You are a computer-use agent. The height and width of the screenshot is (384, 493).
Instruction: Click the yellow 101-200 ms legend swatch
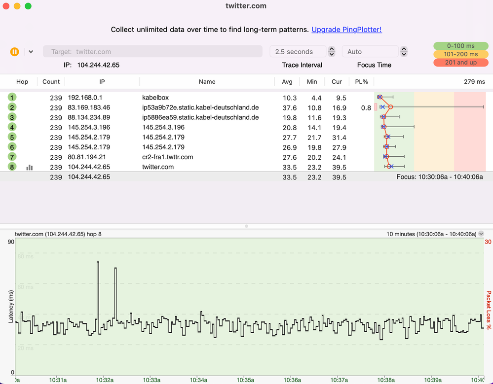click(460, 54)
